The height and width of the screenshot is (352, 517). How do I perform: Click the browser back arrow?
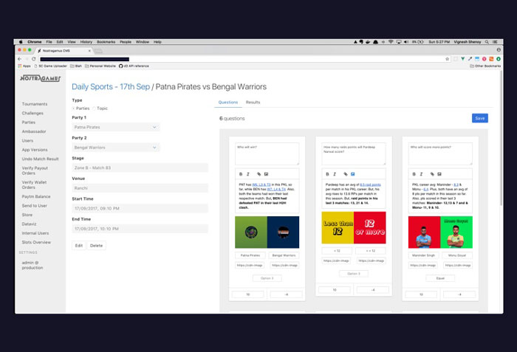pyautogui.click(x=24, y=58)
